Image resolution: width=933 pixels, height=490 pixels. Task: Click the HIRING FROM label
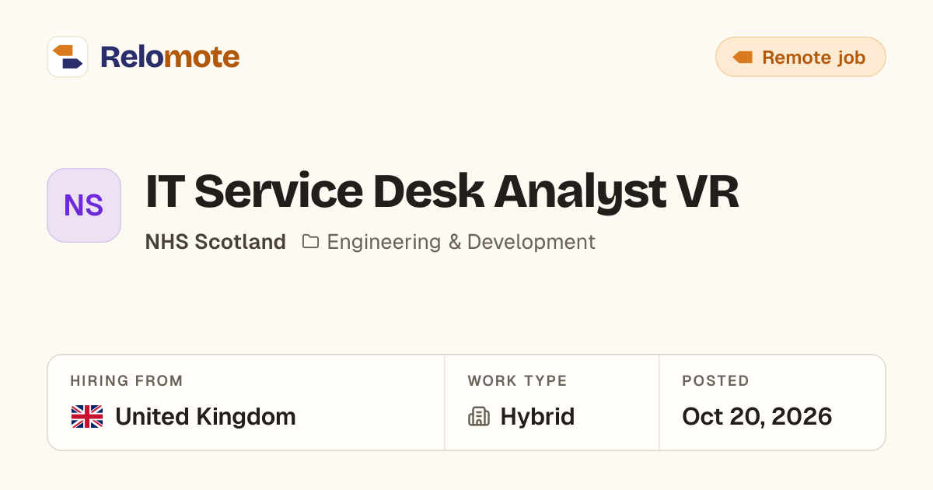coord(127,381)
